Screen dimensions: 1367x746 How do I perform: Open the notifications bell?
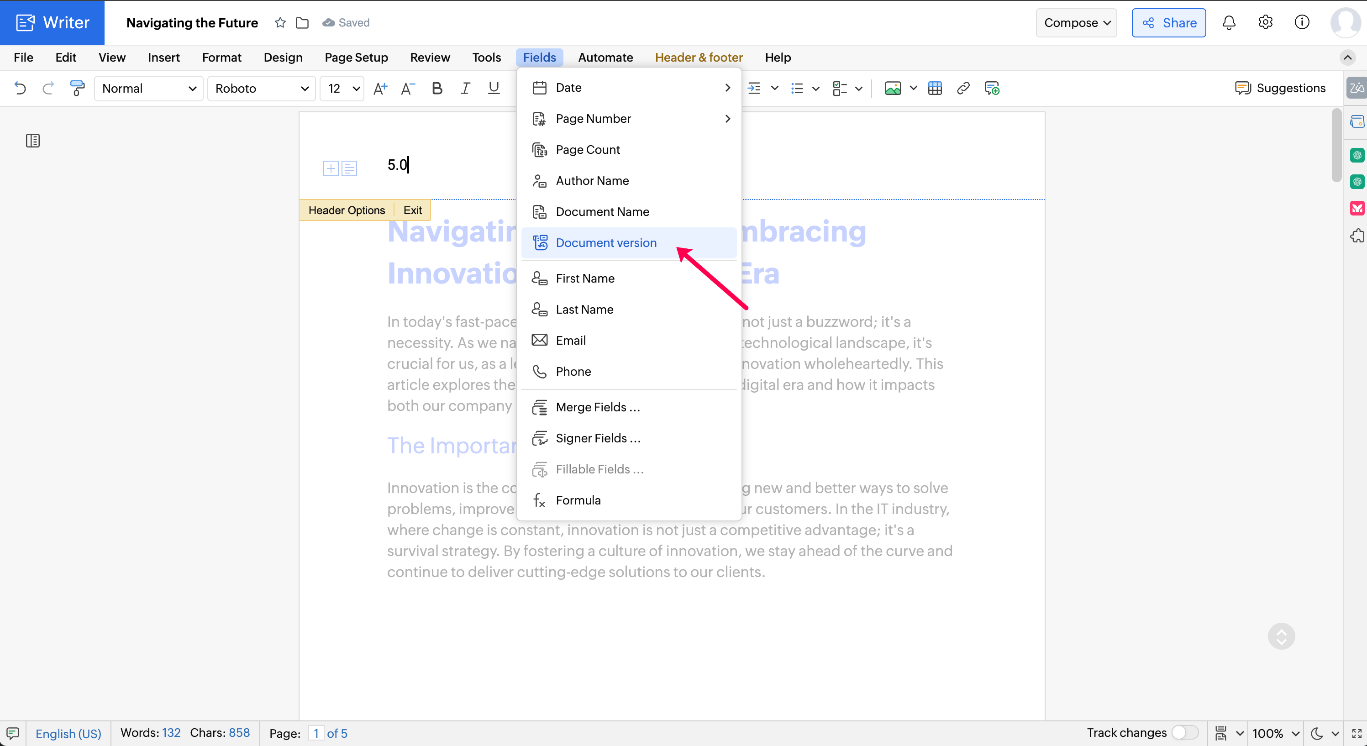(x=1229, y=22)
